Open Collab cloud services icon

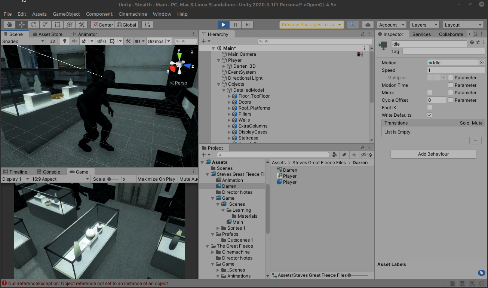pos(368,25)
